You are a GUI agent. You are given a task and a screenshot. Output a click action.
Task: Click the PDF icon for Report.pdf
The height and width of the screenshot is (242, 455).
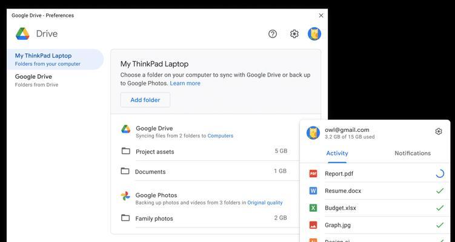pyautogui.click(x=313, y=174)
